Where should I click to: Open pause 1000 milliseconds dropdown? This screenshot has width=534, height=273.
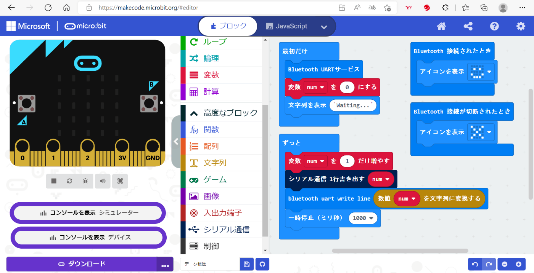[x=363, y=218]
